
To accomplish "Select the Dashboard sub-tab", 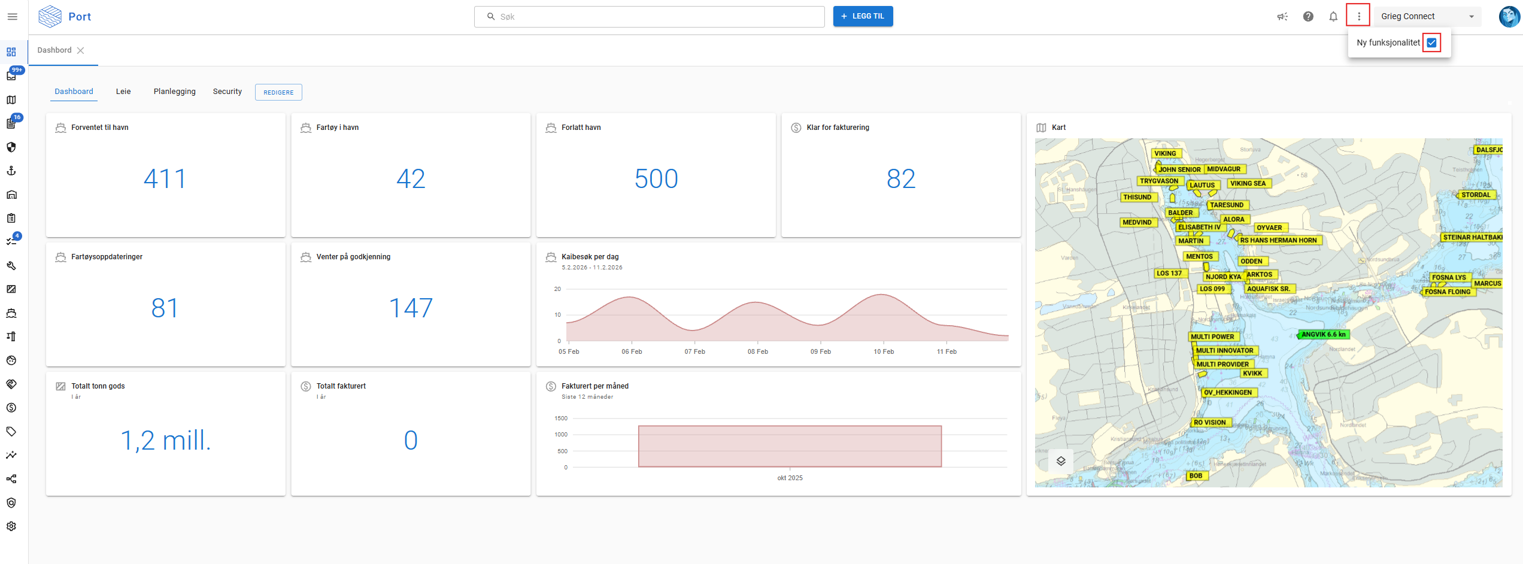I will click(74, 92).
